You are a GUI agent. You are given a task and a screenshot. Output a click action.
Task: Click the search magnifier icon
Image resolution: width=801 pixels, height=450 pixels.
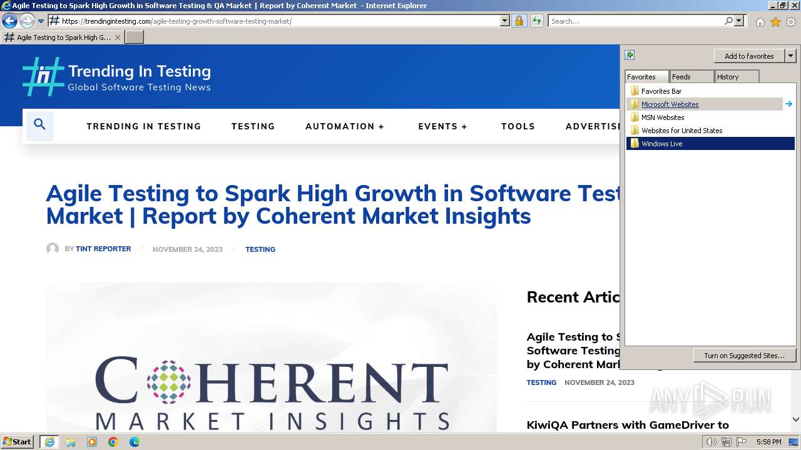coord(728,21)
